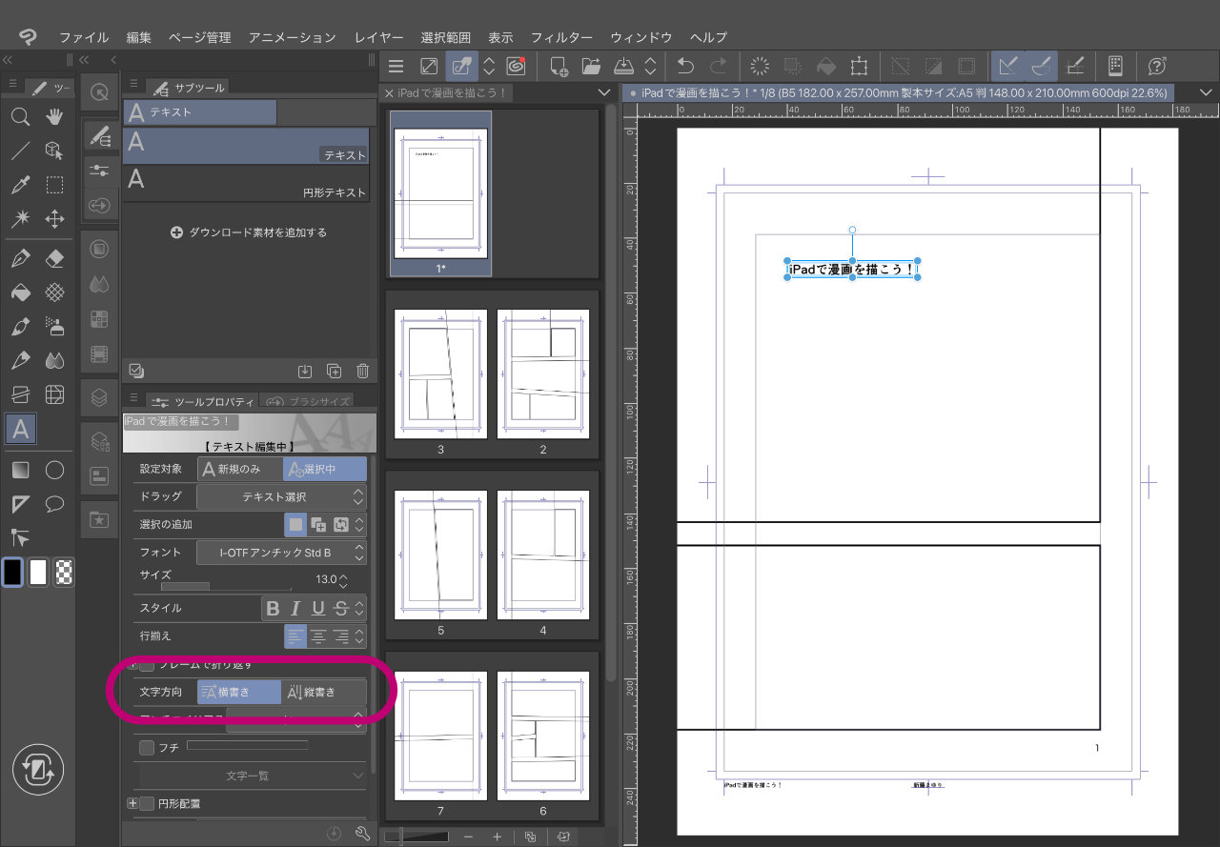The width and height of the screenshot is (1220, 847).
Task: Expand the 文字一覧 section
Action: [x=250, y=776]
